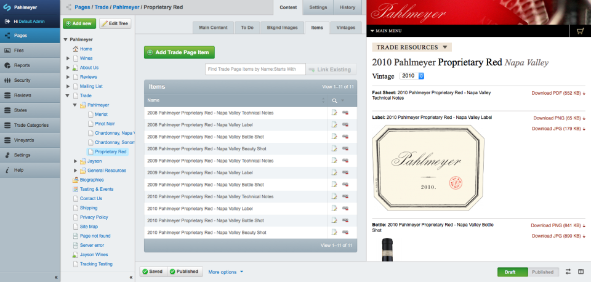Open the Vintage 2010 dropdown

click(x=412, y=76)
